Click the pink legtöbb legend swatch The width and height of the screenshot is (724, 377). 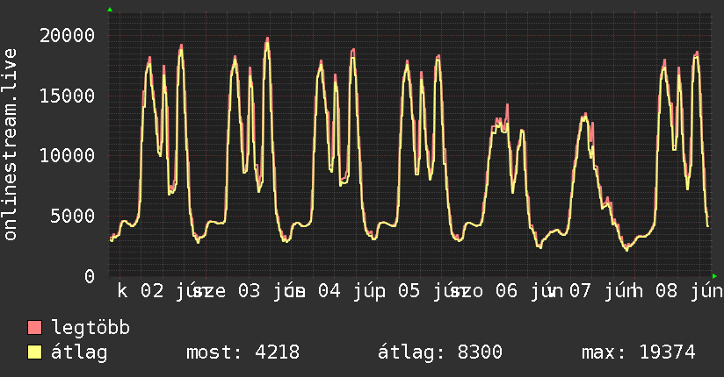[34, 328]
